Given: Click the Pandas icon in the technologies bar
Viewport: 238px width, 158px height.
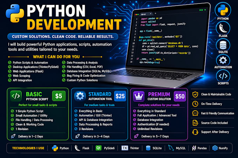Looking at the screenshot, I should (194, 148).
